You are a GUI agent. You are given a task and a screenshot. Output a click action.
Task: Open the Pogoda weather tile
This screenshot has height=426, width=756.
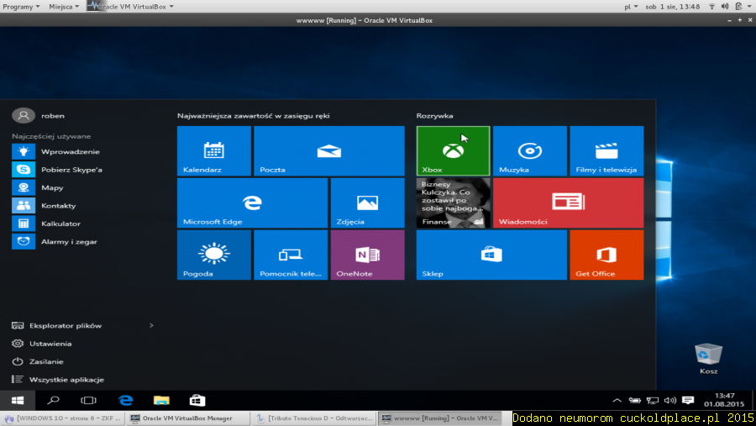coord(213,255)
